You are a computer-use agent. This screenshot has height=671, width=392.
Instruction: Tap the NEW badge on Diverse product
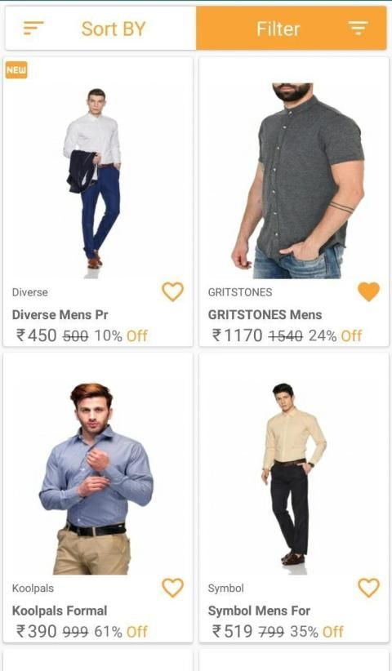tap(16, 70)
